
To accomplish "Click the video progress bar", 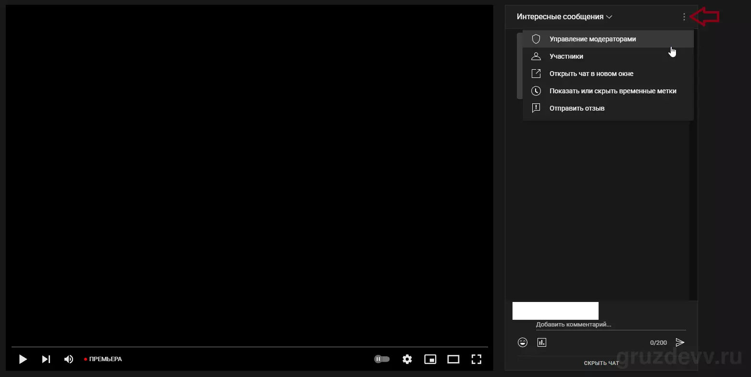I will click(250, 347).
